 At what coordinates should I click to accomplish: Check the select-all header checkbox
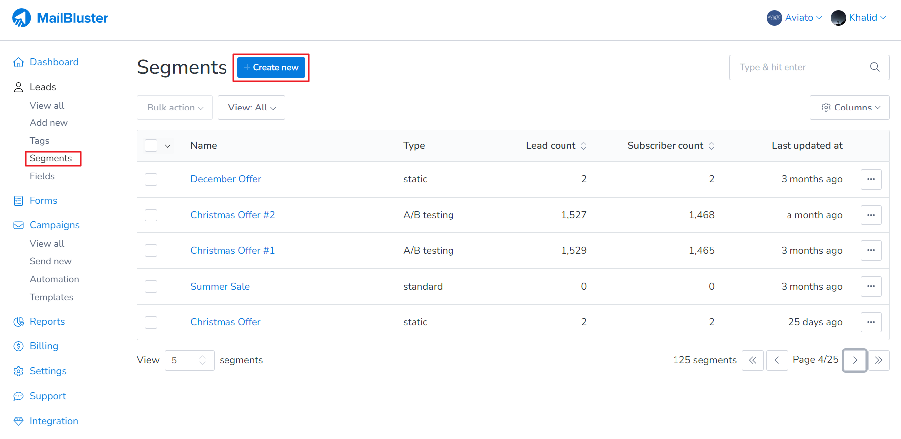[x=151, y=146]
